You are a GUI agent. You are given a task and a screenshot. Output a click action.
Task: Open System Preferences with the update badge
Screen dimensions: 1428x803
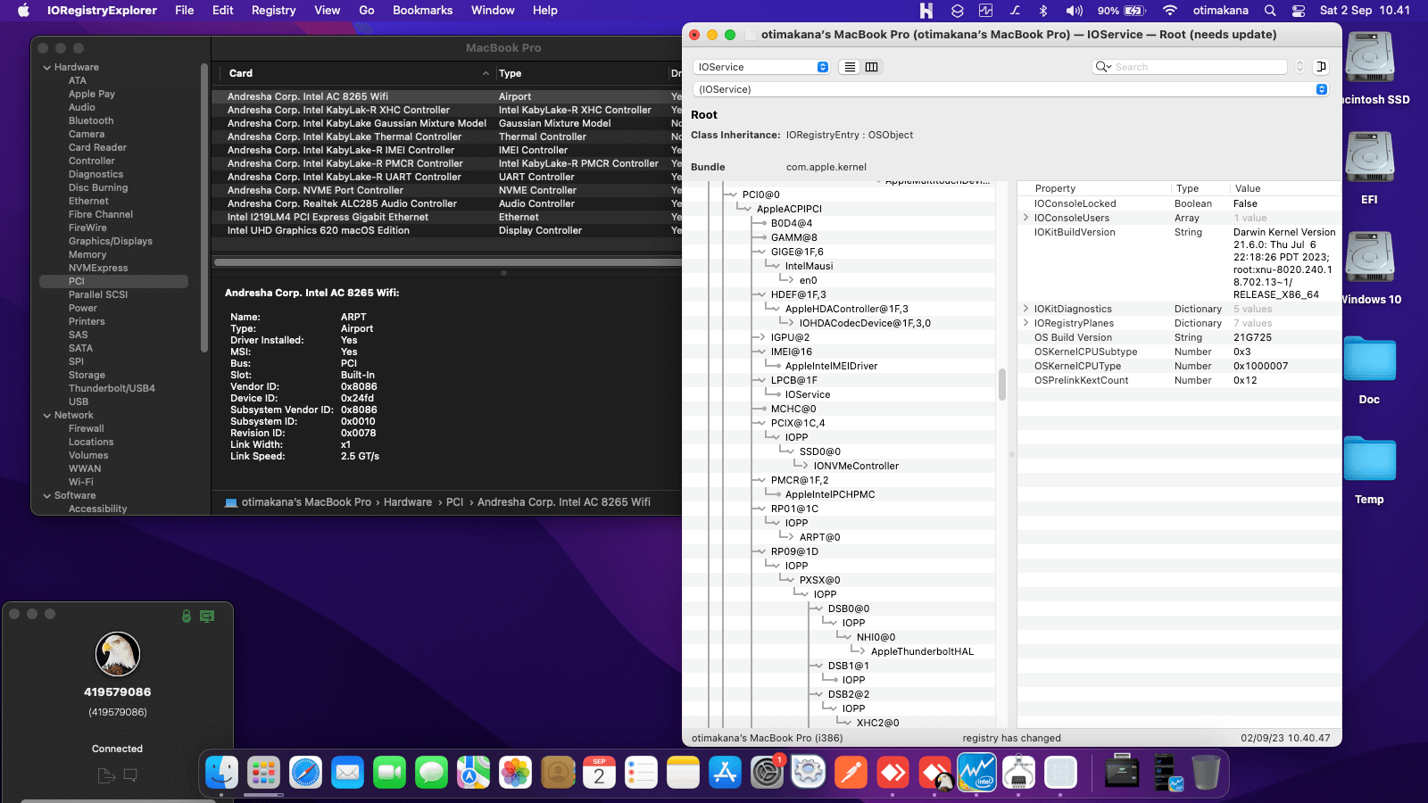(767, 773)
